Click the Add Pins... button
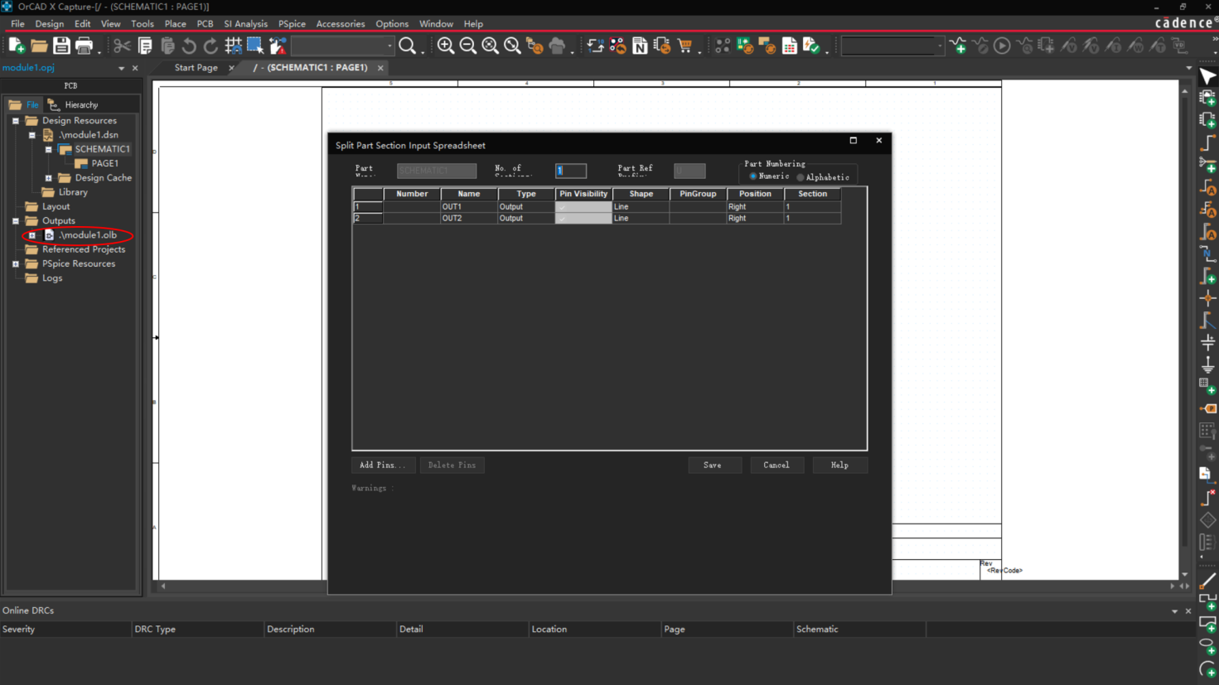Image resolution: width=1219 pixels, height=685 pixels. click(x=382, y=466)
